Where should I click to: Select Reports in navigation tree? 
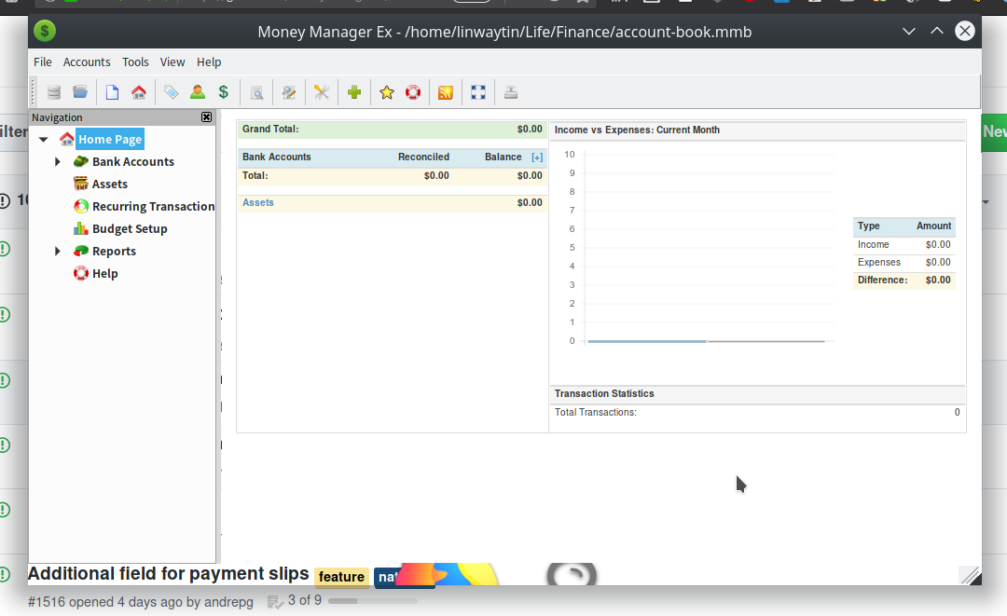(x=115, y=251)
